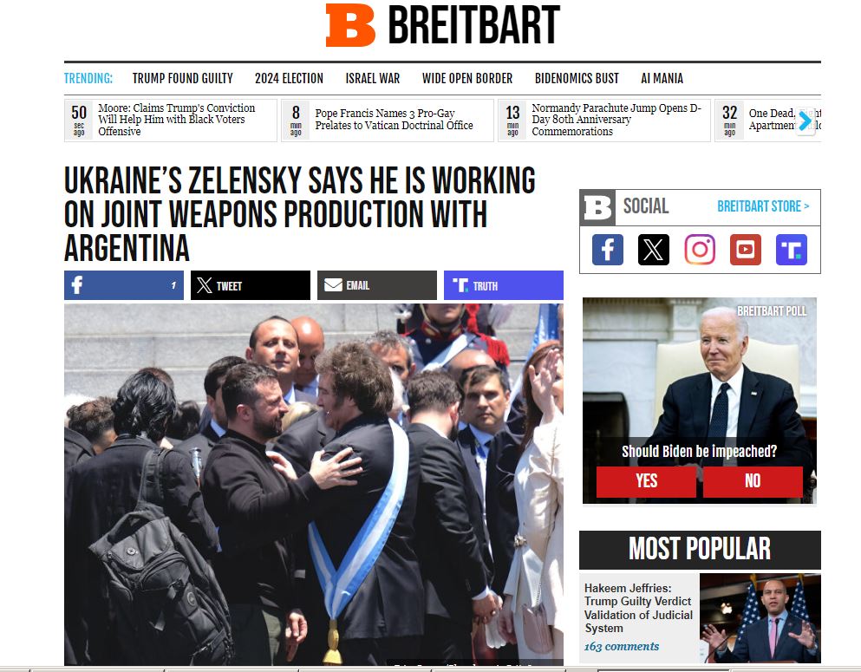Go to the Breitbart Store link
Image resolution: width=861 pixels, height=672 pixels.
(x=763, y=206)
